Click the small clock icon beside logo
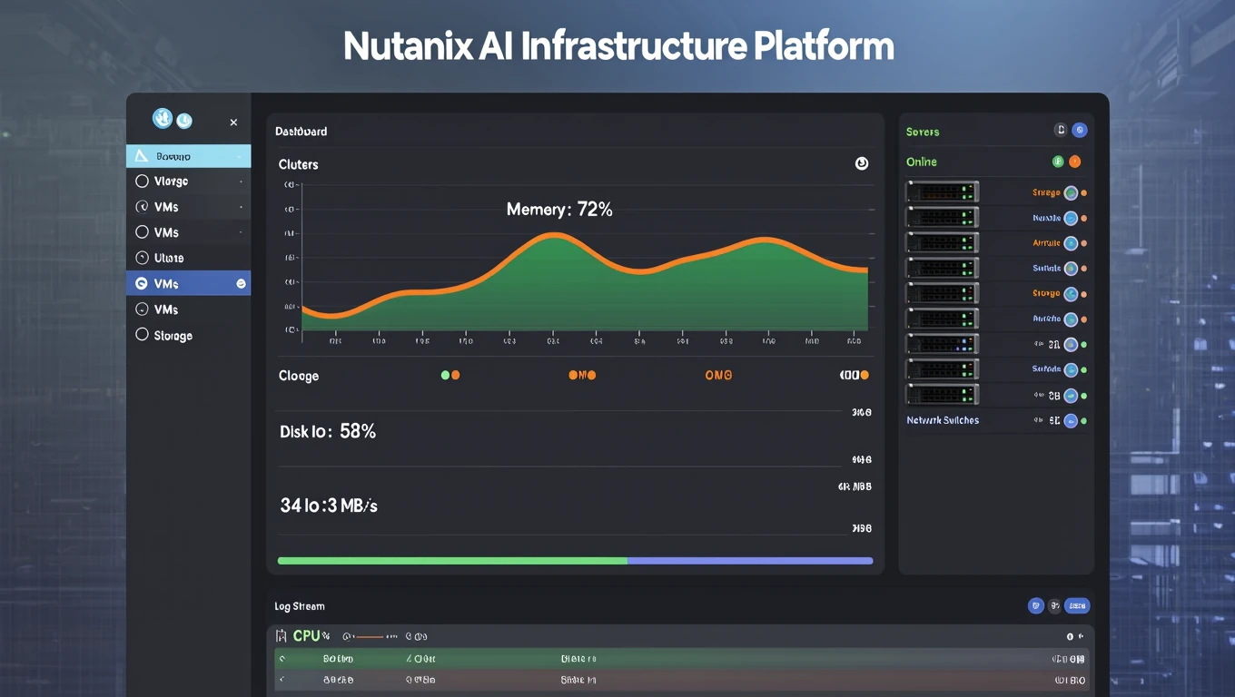This screenshot has height=697, width=1235. 183,120
